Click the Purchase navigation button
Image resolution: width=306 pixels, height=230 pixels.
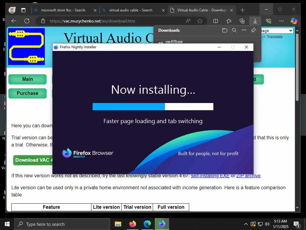(27, 93)
